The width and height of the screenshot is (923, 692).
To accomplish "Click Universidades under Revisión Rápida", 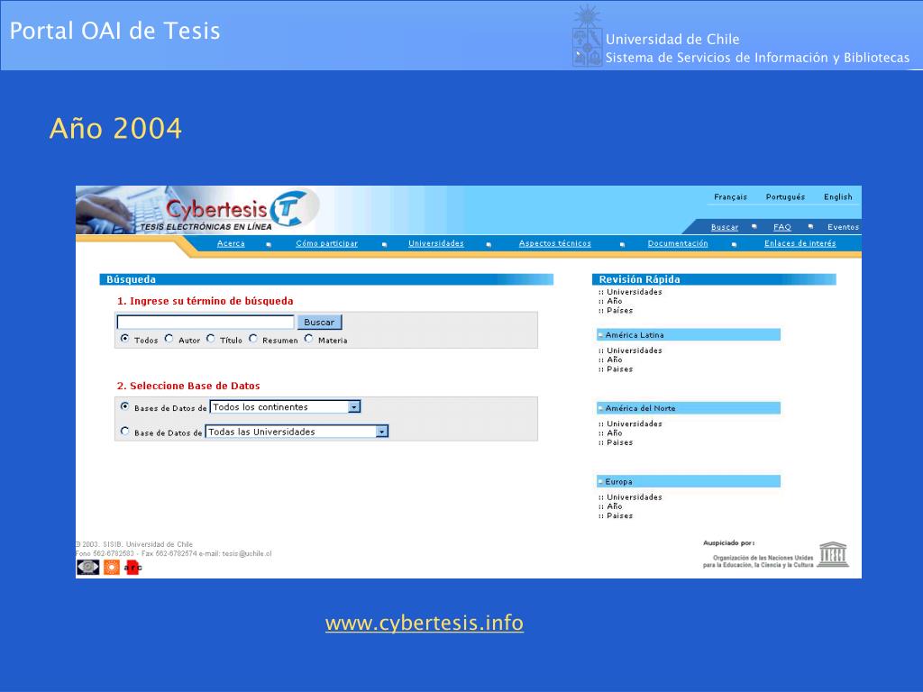I will coord(634,292).
